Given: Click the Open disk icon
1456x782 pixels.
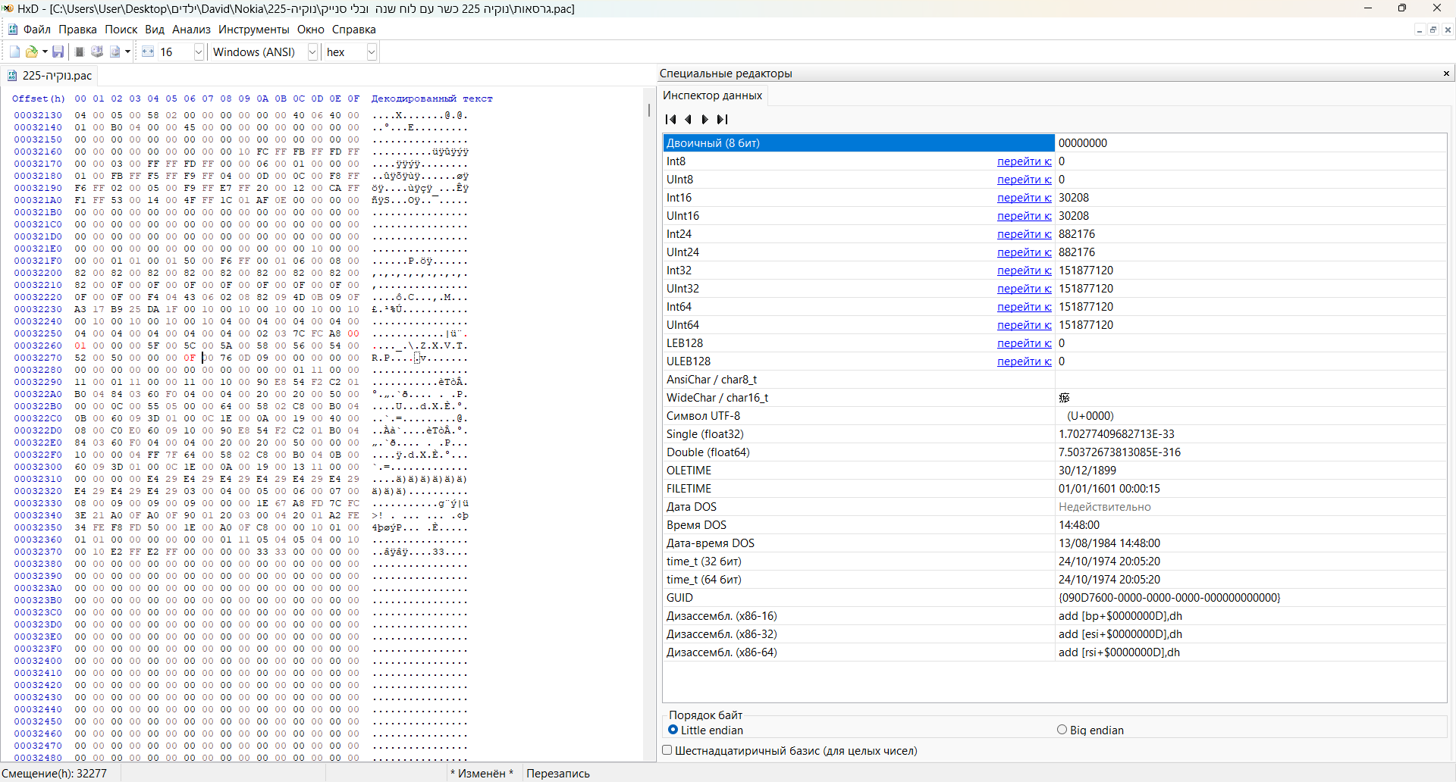Looking at the screenshot, I should (x=97, y=52).
